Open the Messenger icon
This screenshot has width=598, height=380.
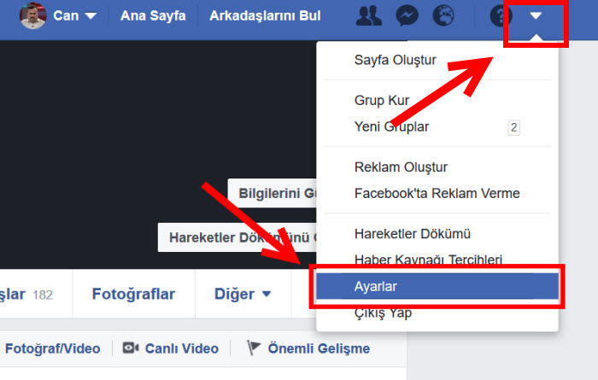pos(407,16)
